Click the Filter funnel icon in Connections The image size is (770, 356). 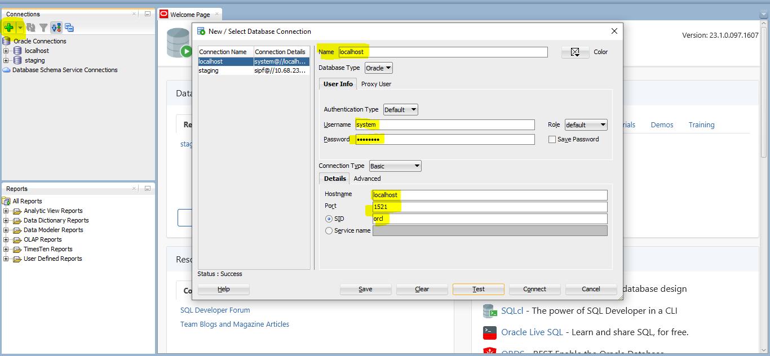pos(43,27)
